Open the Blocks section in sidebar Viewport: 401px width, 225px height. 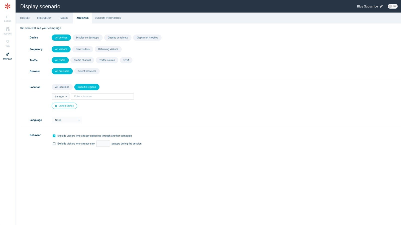pyautogui.click(x=8, y=31)
